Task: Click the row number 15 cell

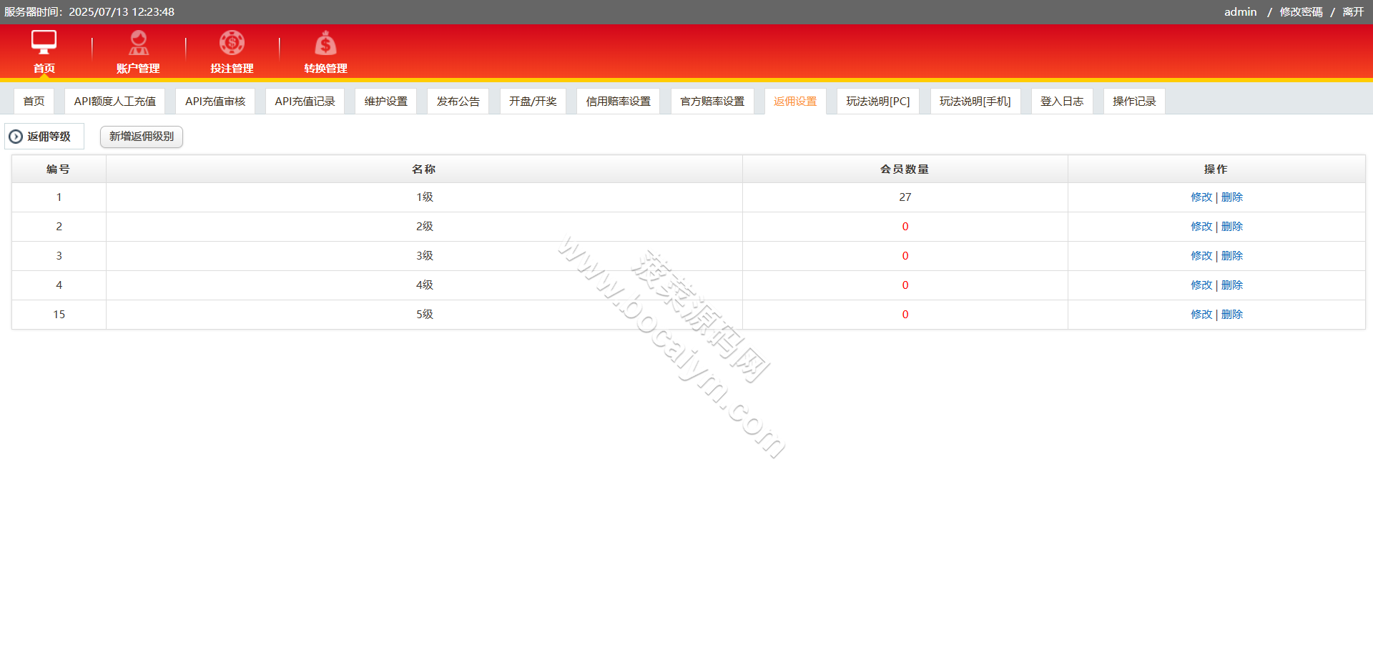Action: point(59,315)
